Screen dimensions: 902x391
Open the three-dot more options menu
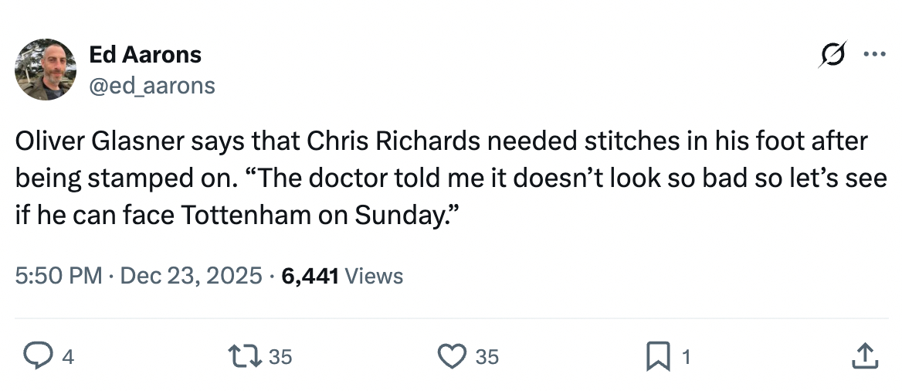(x=873, y=55)
